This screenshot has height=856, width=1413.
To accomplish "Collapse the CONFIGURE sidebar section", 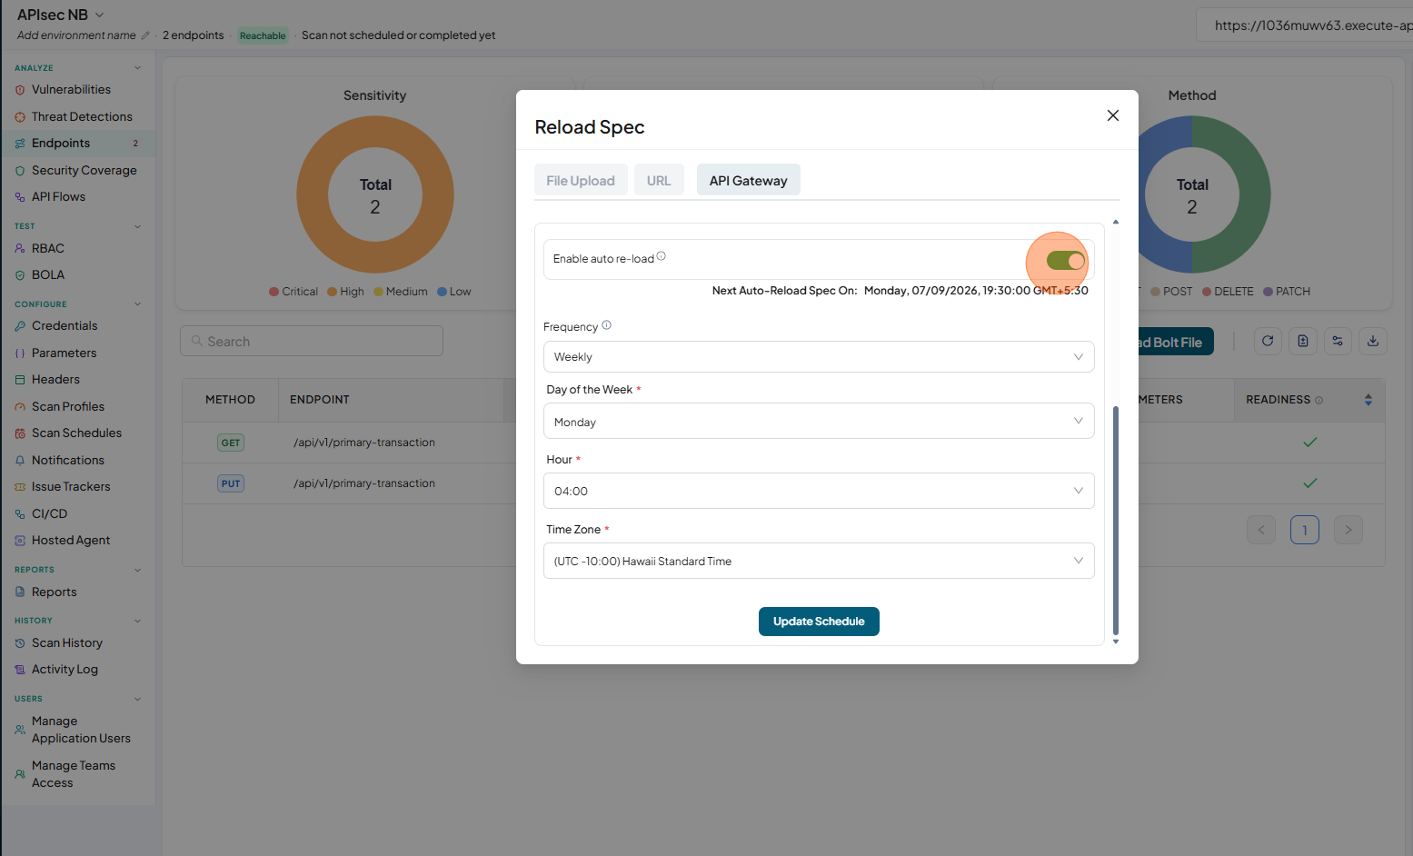I will coord(138,304).
